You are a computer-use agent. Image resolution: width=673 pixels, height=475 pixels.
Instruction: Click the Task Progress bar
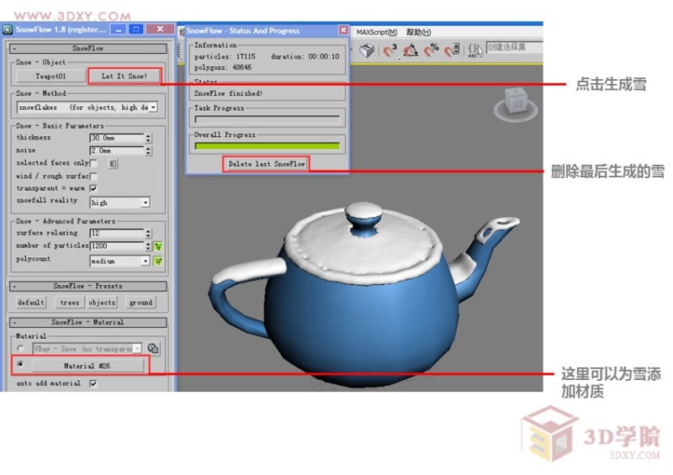[267, 119]
